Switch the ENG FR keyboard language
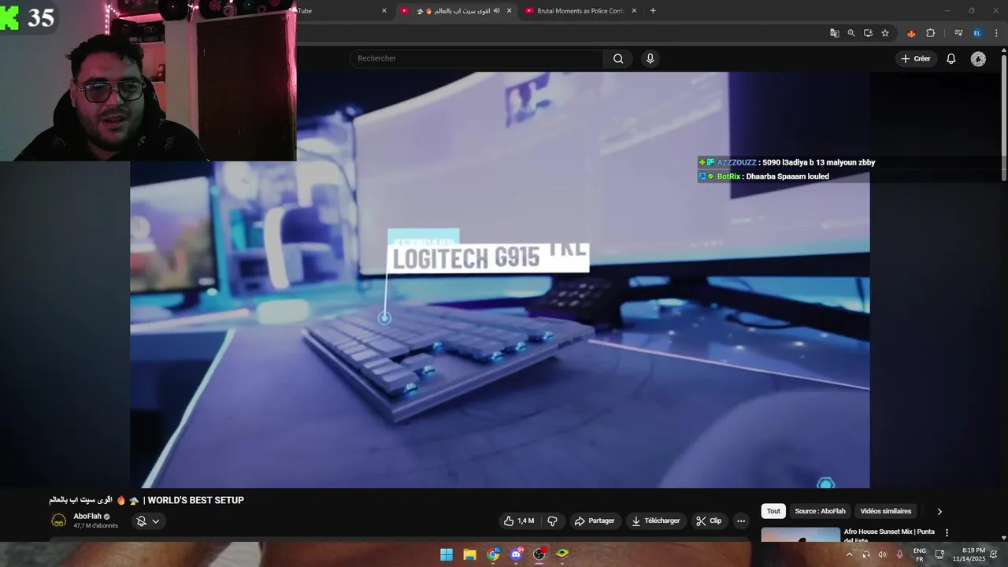 coord(919,554)
